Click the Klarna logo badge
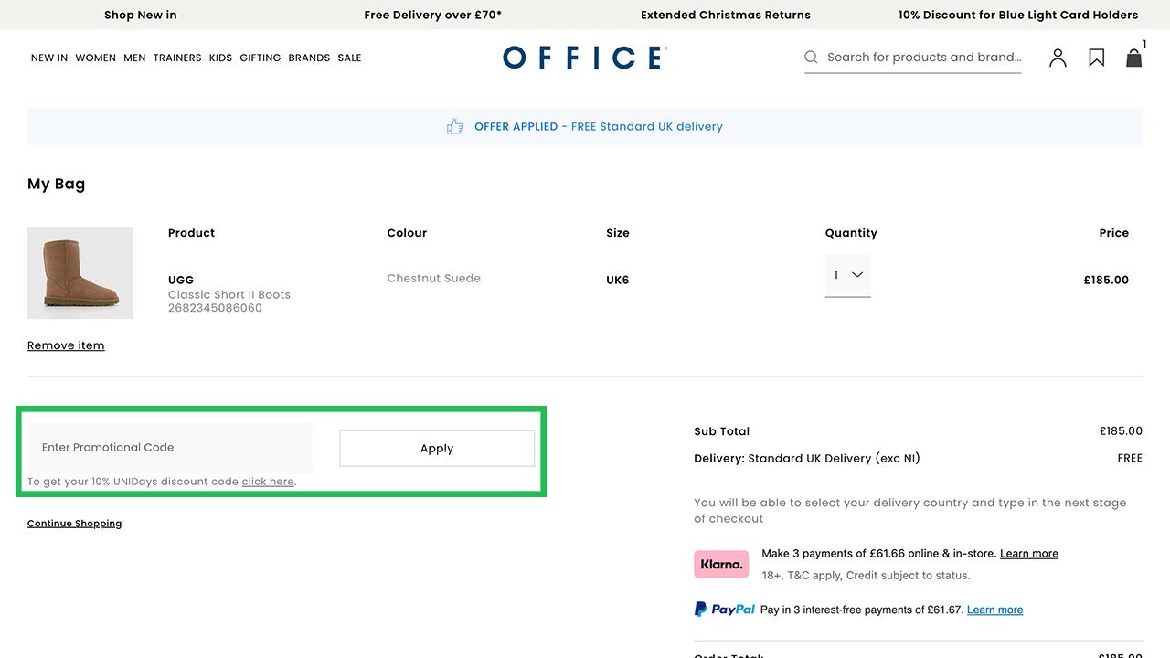Viewport: 1170px width, 658px height. click(721, 564)
